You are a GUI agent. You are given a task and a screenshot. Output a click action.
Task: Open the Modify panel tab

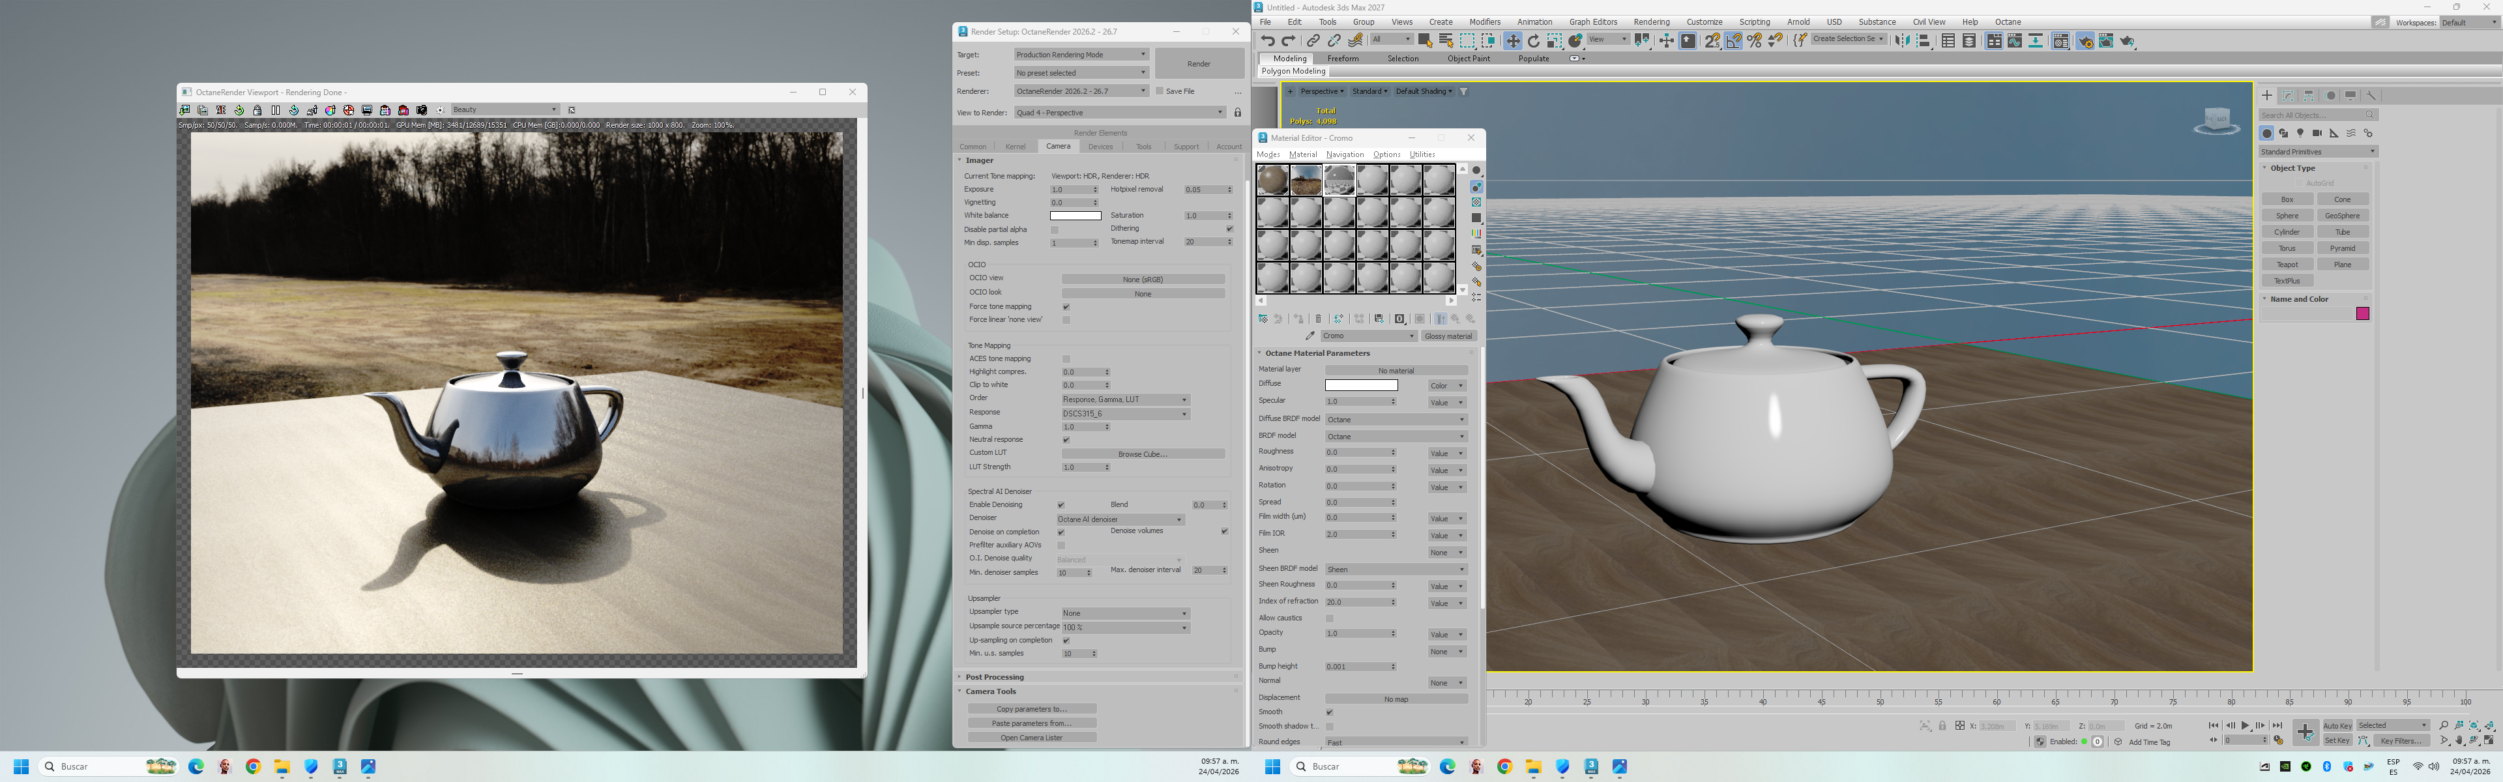[x=2289, y=95]
